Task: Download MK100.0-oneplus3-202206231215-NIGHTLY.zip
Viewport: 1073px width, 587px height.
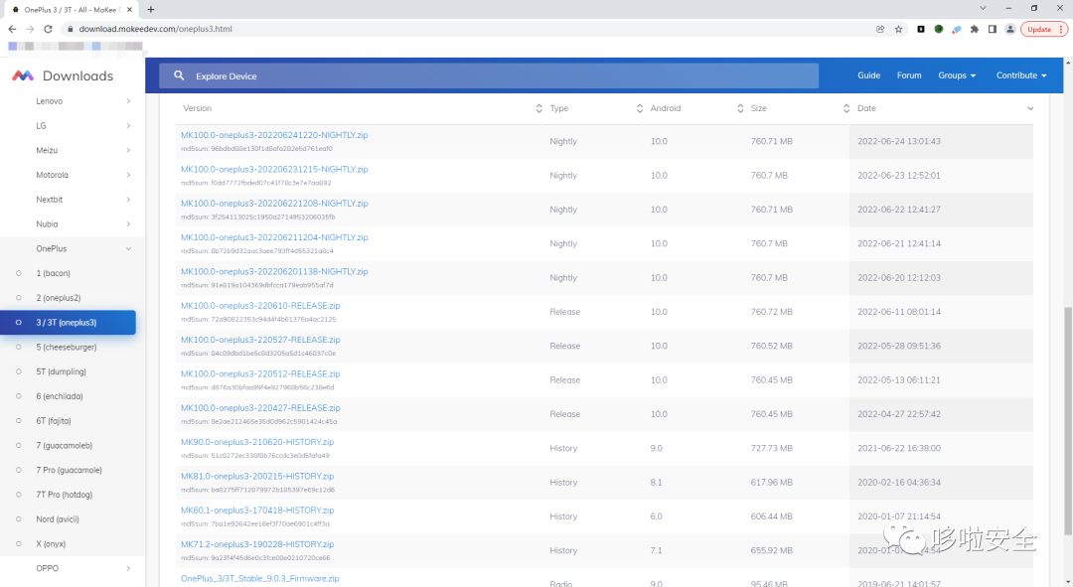Action: [274, 169]
